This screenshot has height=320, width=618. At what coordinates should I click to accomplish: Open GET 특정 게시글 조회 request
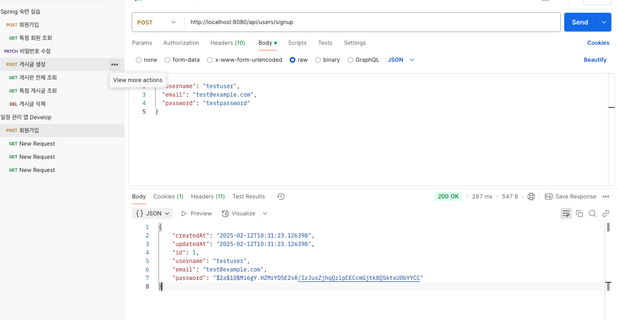pyautogui.click(x=62, y=91)
